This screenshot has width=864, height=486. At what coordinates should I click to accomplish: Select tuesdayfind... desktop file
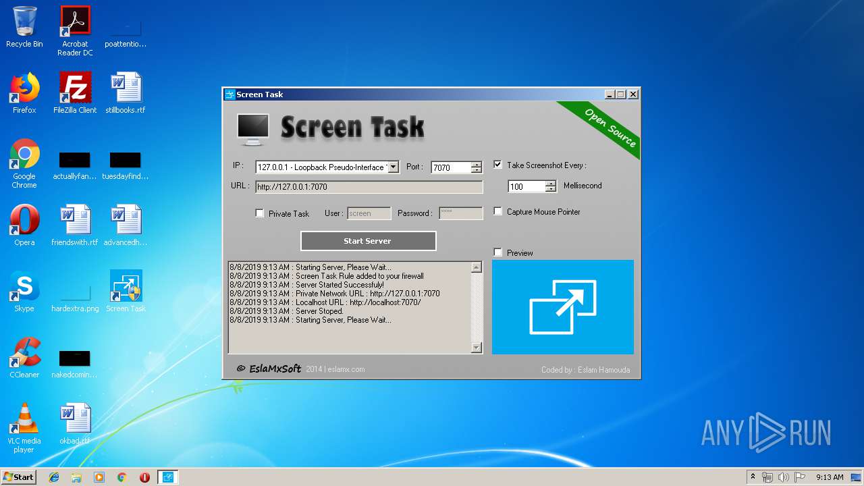tap(126, 167)
